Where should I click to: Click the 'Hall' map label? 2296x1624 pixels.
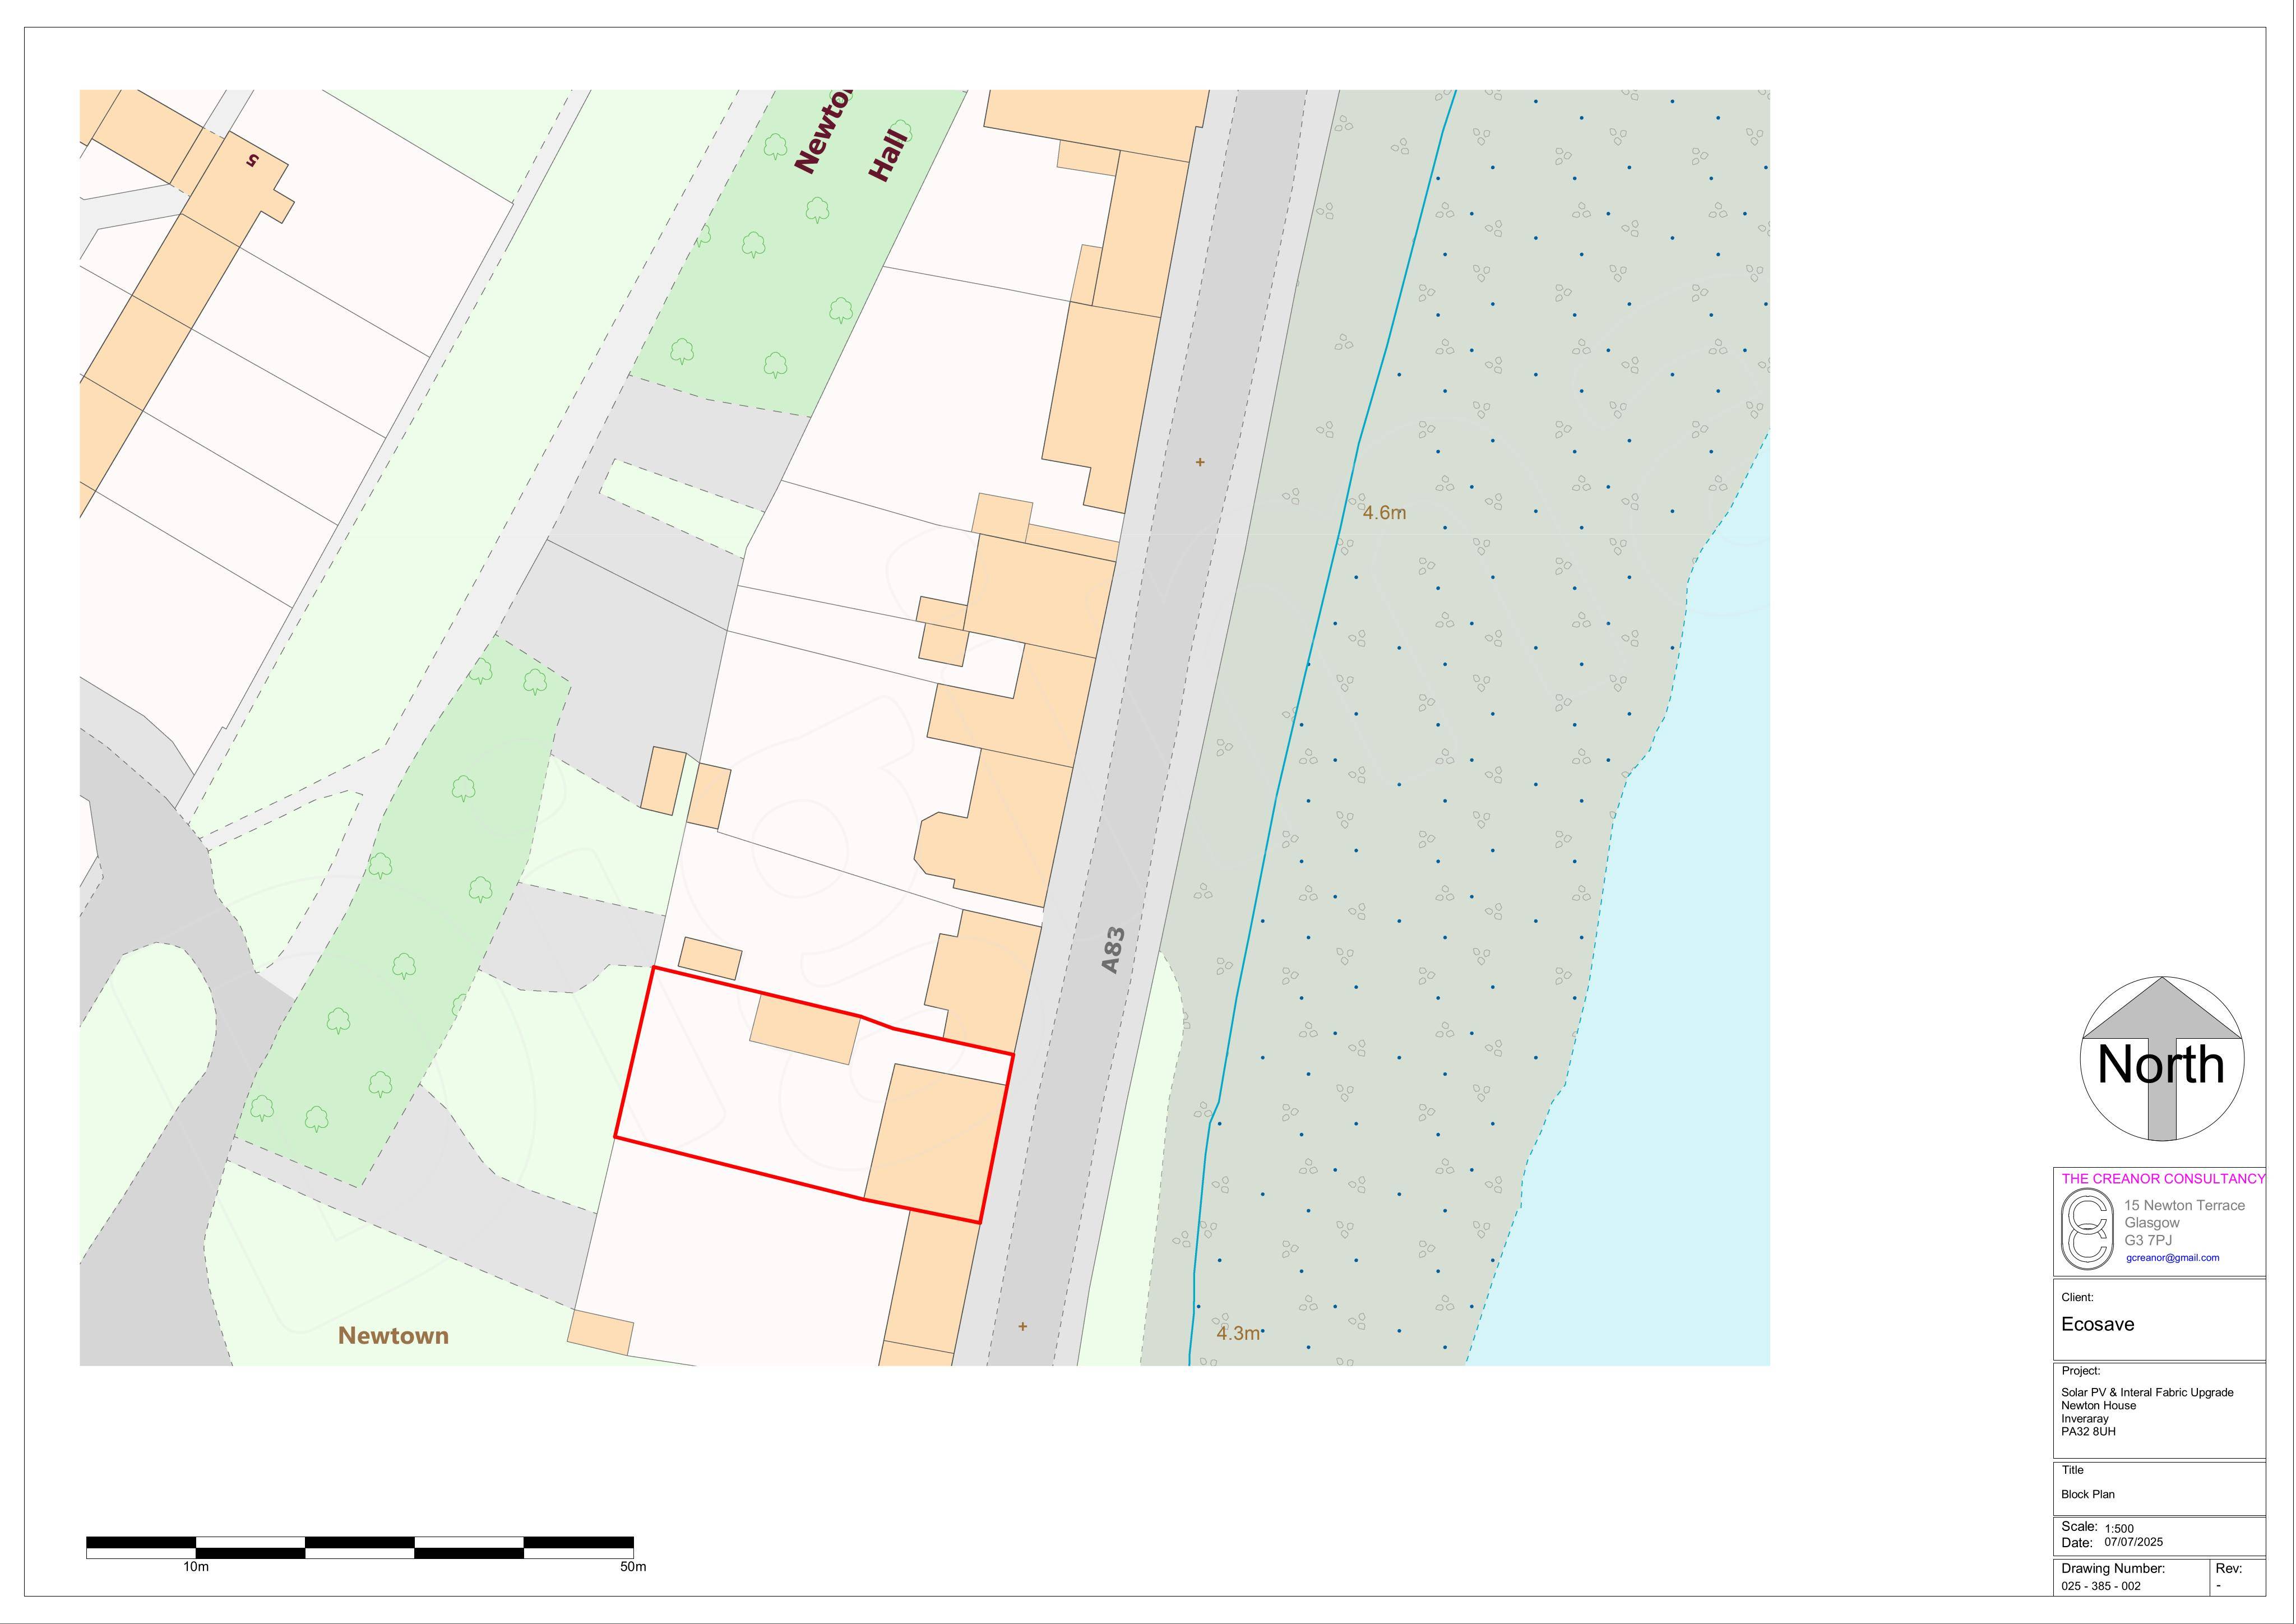[888, 155]
